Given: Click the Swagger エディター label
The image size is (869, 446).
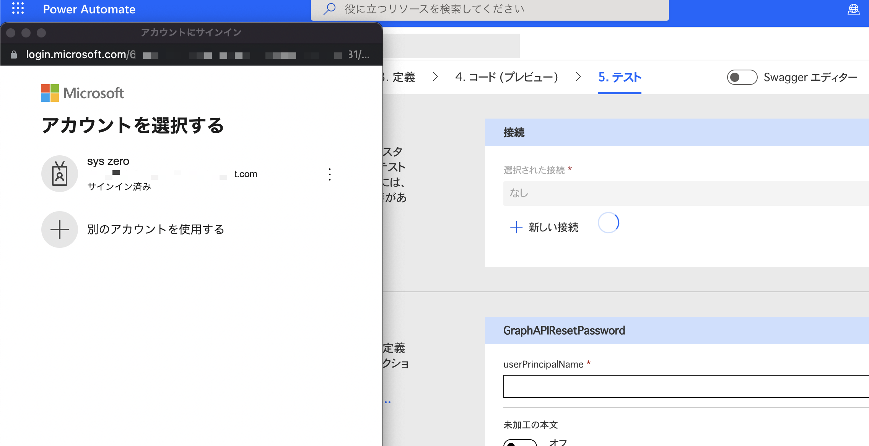Looking at the screenshot, I should coord(810,77).
